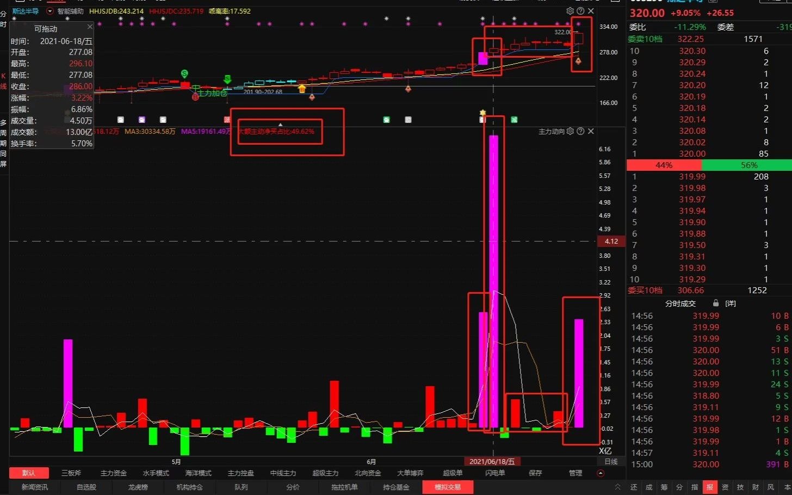Click the highlighted 报 quick button
Viewport: 792px width, 495px height.
[x=710, y=487]
